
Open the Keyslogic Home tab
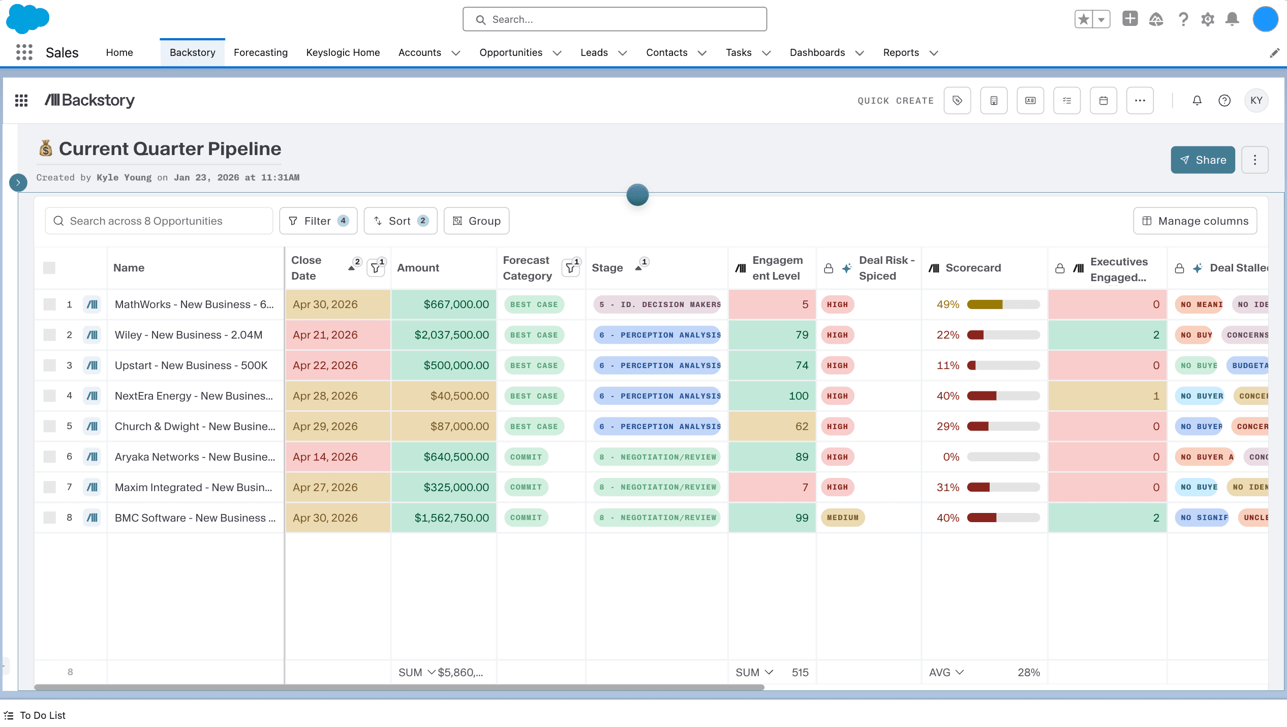343,52
